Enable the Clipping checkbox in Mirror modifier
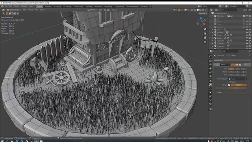This screenshot has height=142, width=252. [x=229, y=82]
